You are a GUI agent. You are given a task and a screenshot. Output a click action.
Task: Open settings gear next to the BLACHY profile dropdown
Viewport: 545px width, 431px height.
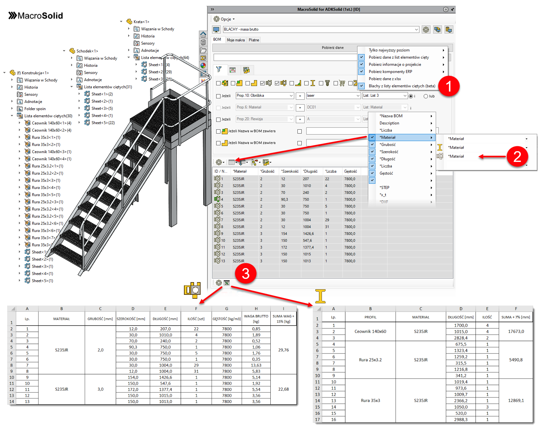(x=426, y=30)
